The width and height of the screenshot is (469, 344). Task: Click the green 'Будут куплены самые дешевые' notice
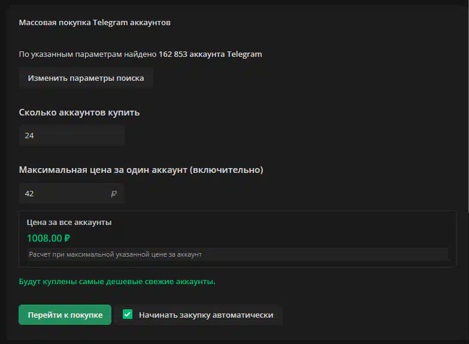[x=117, y=281]
